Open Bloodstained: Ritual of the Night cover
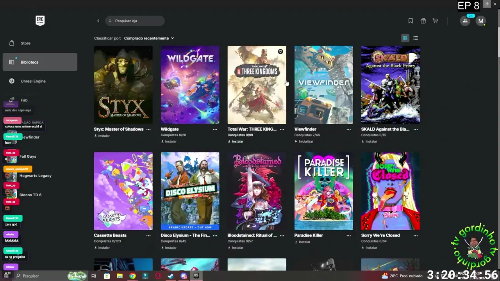The image size is (500, 281). 257,191
